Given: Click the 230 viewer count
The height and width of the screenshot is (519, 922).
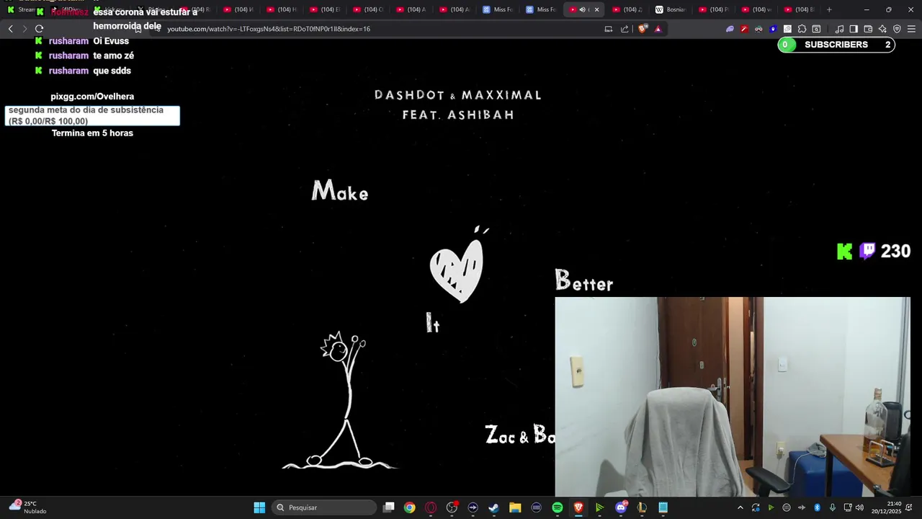Looking at the screenshot, I should pyautogui.click(x=896, y=251).
